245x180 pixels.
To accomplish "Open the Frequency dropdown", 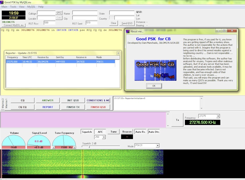I will coord(218,116).
